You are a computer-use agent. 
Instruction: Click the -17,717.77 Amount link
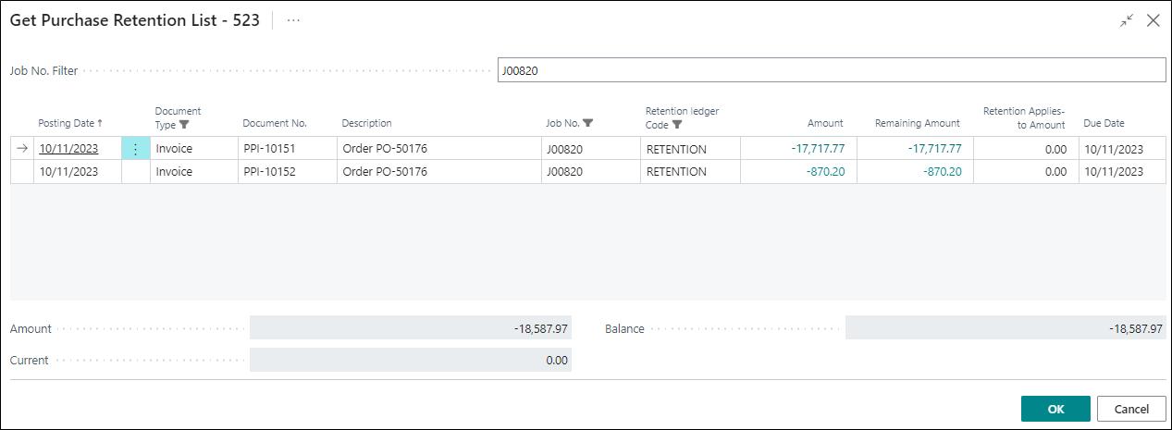click(x=818, y=149)
